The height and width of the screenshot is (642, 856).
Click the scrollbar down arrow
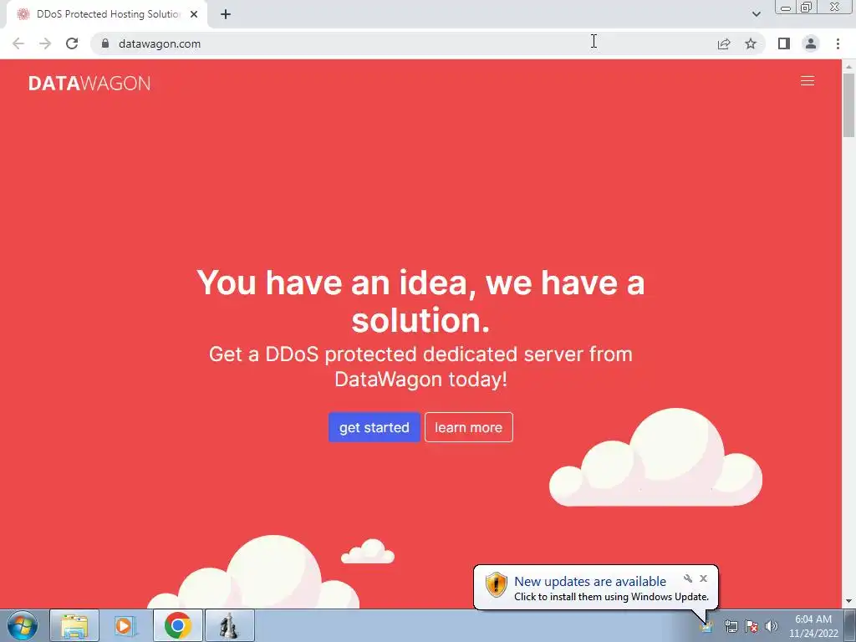tap(849, 602)
